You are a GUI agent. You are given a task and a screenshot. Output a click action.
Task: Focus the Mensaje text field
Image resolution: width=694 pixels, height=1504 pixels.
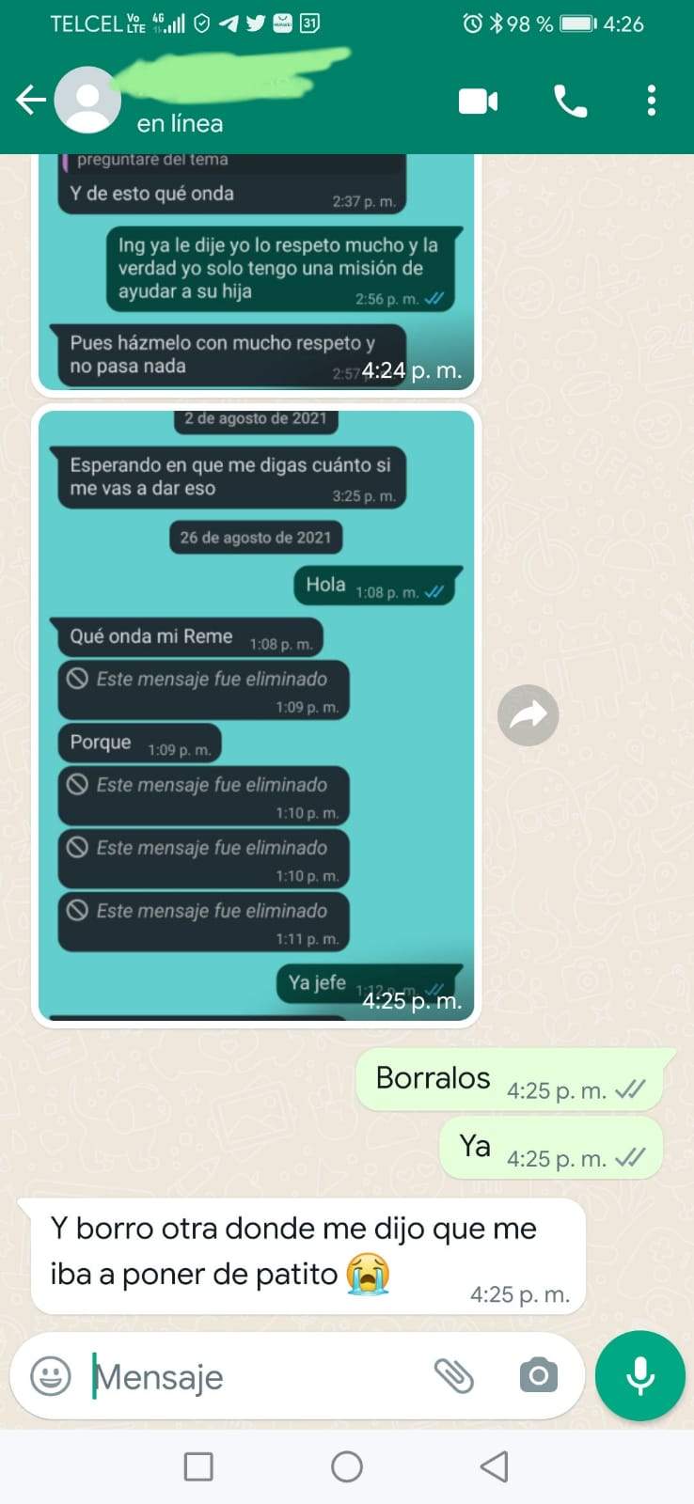pos(254,1376)
